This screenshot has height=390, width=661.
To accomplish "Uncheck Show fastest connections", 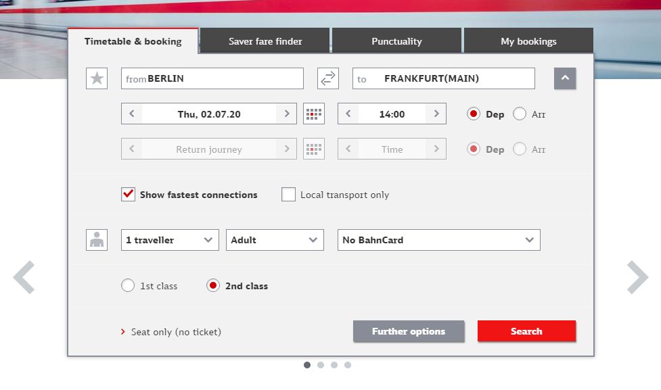I will (129, 195).
